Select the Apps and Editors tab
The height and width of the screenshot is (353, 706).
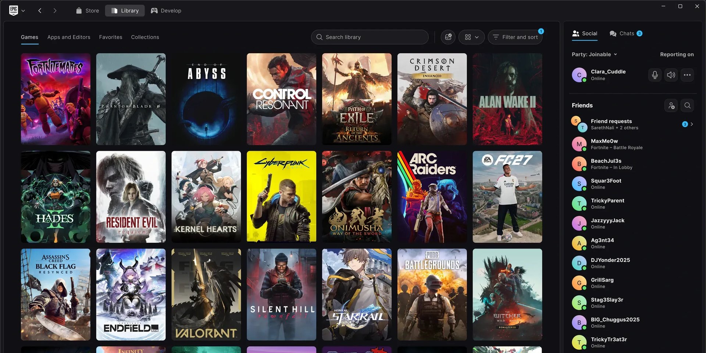[x=69, y=37]
